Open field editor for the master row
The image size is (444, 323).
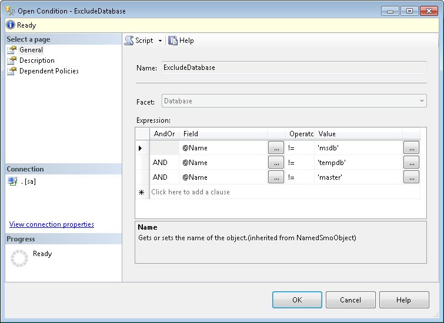(x=276, y=177)
